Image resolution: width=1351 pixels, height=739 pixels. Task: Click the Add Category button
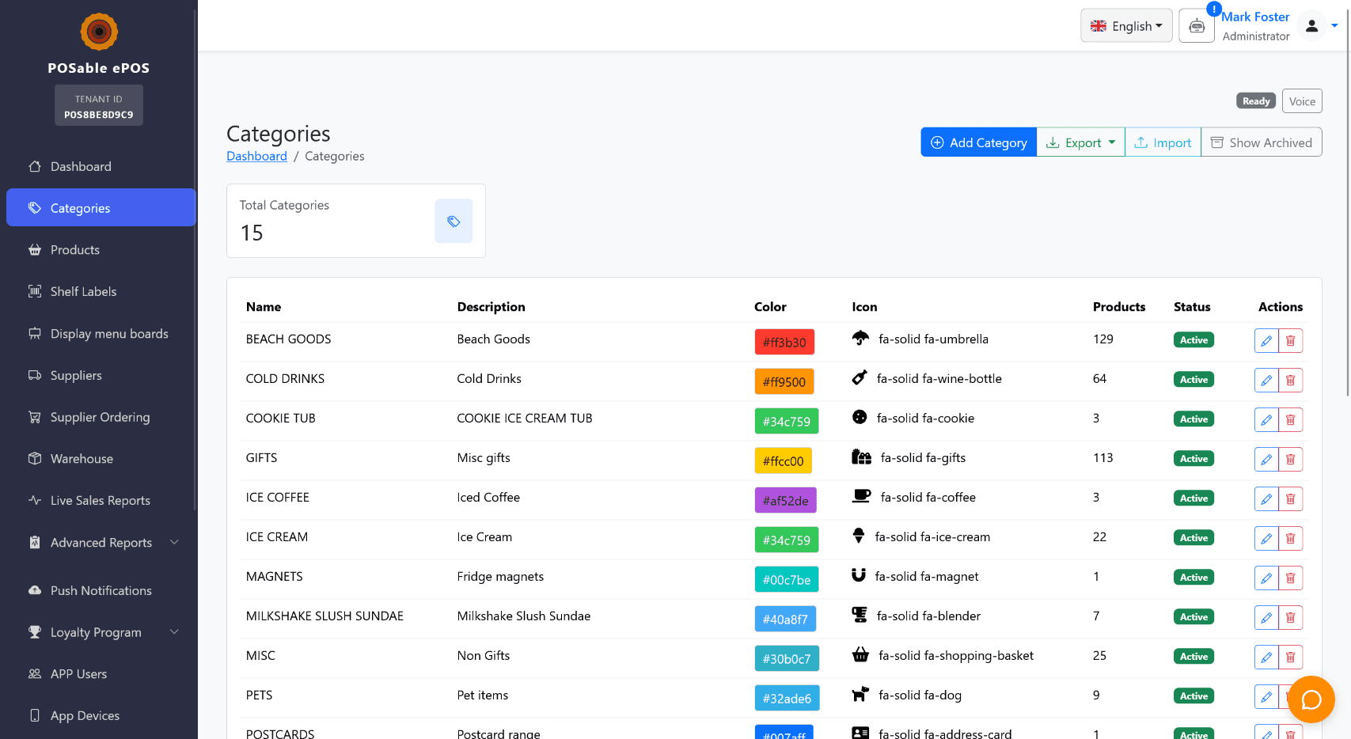pyautogui.click(x=978, y=142)
